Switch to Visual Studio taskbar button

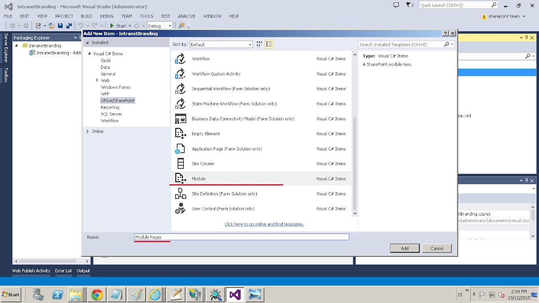tap(235, 294)
